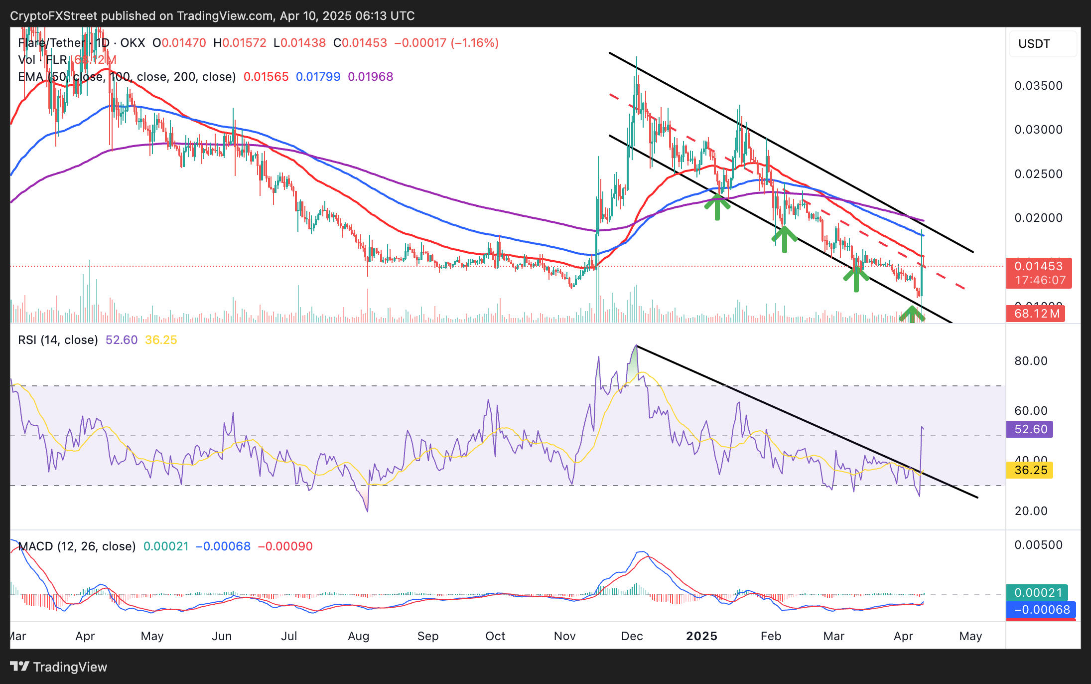Select the EMA indicator legend
The height and width of the screenshot is (684, 1091).
coord(127,77)
